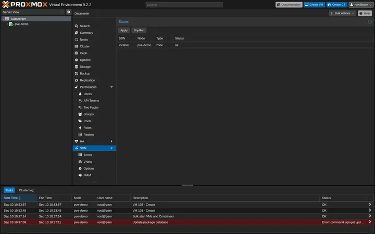The height and width of the screenshot is (234, 375).
Task: Click the Search magnifier icon in sidebar
Action: click(x=76, y=26)
